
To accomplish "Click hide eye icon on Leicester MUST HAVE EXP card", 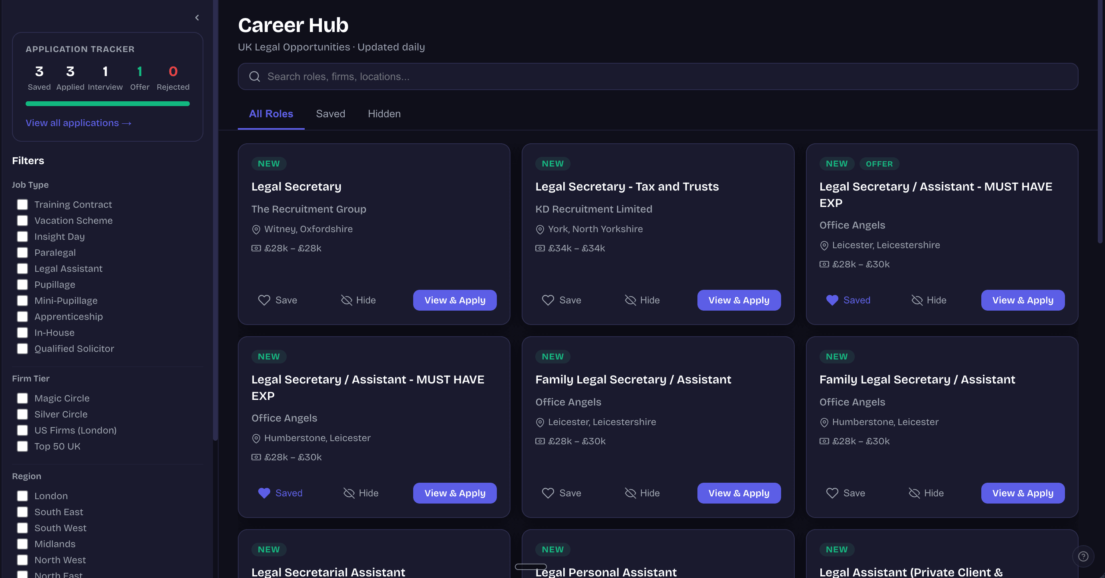I will 917,300.
